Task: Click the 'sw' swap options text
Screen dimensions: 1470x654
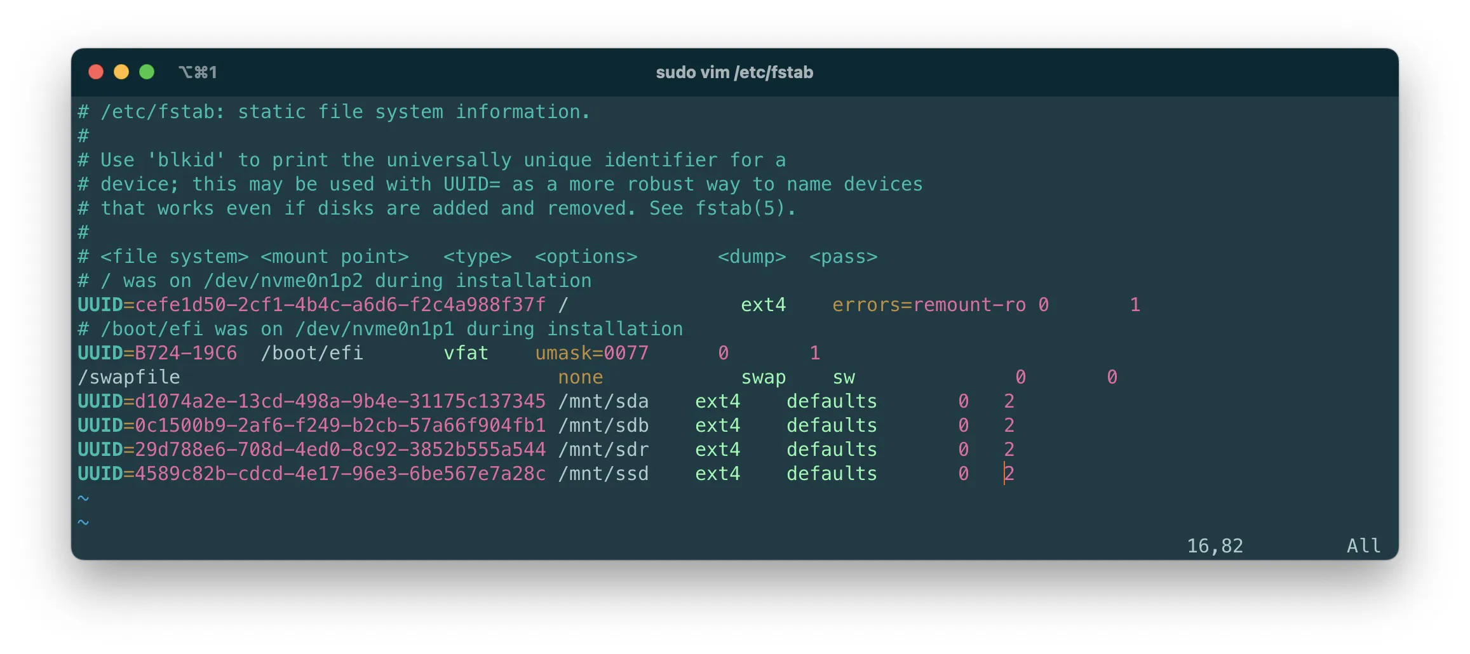Action: click(844, 377)
